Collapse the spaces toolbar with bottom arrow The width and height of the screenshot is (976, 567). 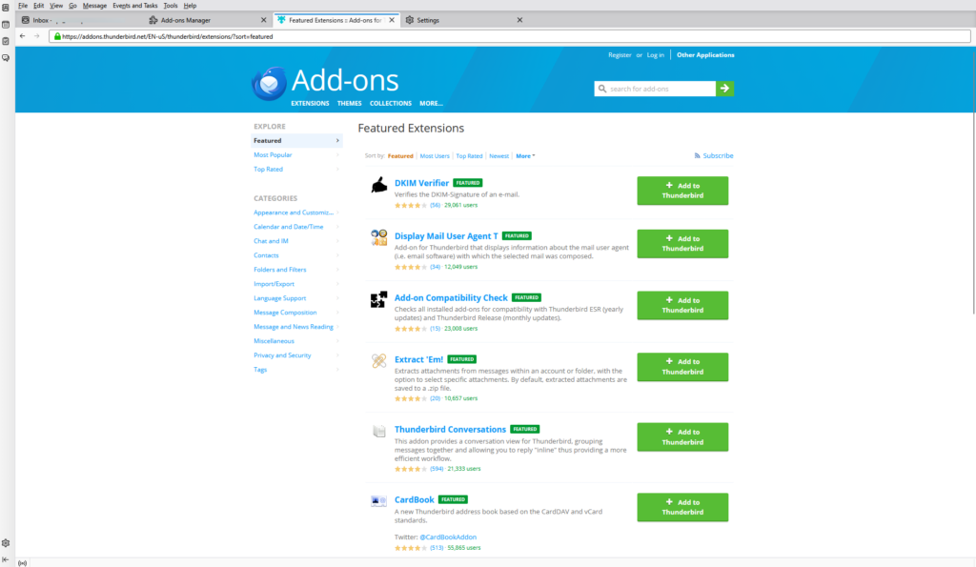[6, 559]
